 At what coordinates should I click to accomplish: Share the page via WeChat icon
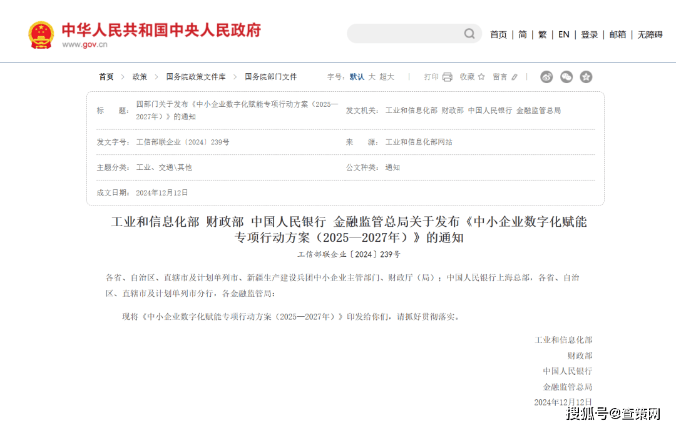pyautogui.click(x=566, y=77)
